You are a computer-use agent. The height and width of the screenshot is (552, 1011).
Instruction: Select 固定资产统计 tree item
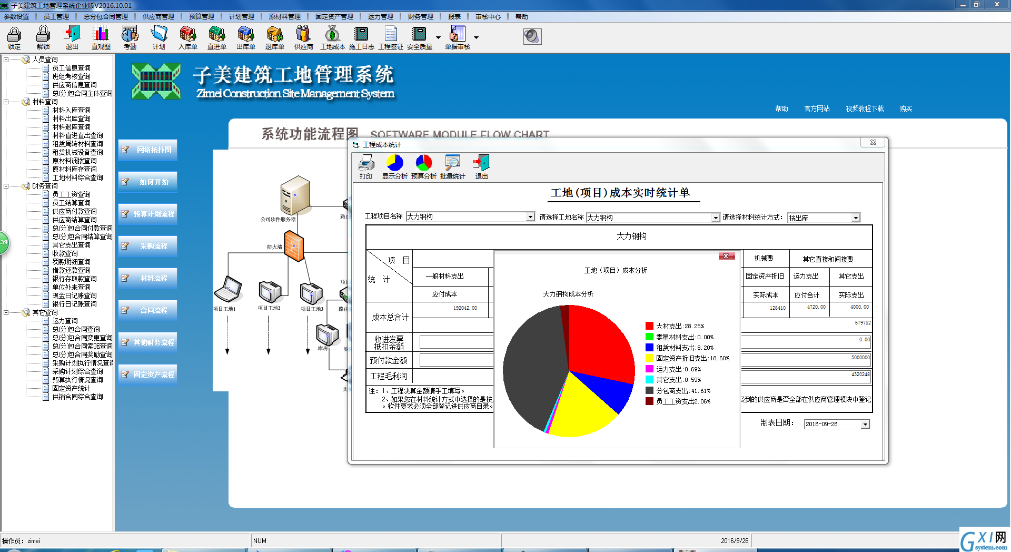71,388
